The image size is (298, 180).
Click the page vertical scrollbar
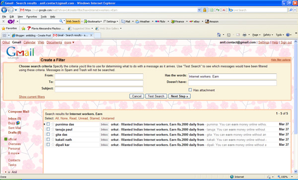tap(296, 106)
